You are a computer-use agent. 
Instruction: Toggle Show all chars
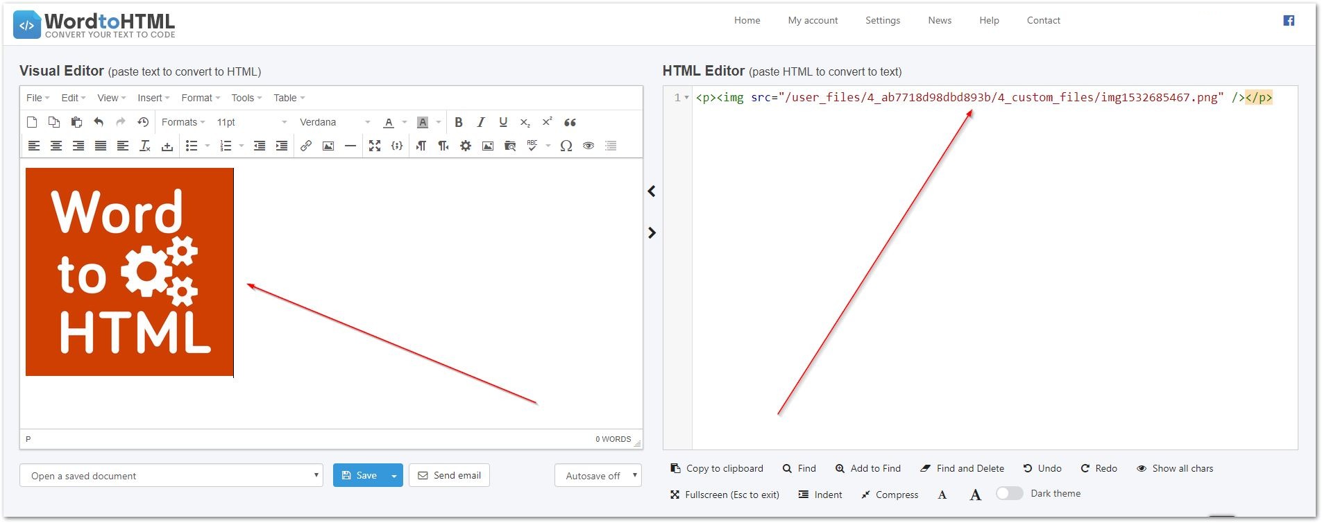tap(1175, 468)
